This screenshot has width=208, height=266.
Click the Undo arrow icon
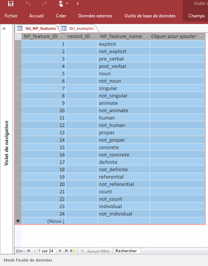(x=28, y=4)
